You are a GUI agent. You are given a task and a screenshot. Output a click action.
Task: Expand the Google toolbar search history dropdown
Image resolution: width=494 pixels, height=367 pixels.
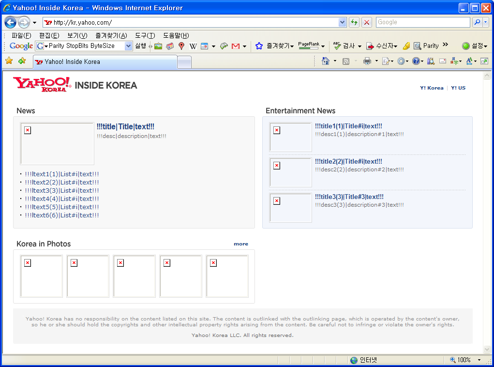(x=128, y=46)
